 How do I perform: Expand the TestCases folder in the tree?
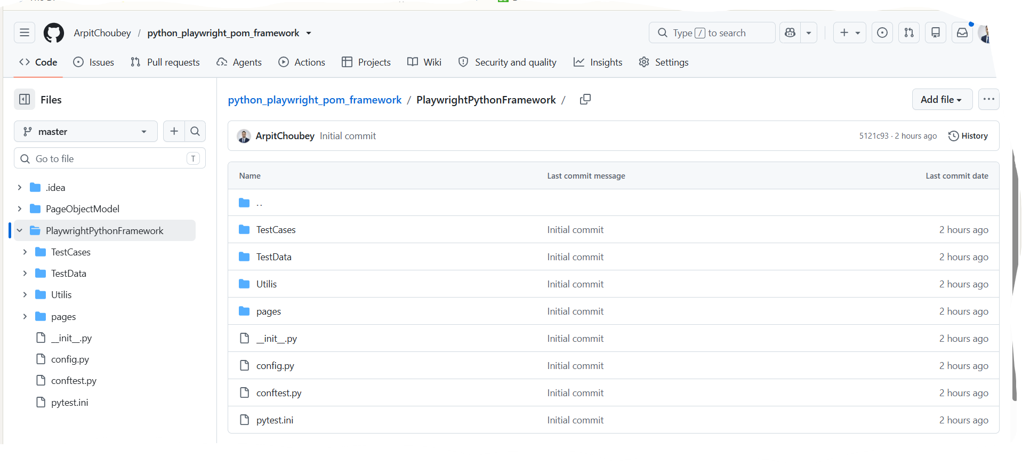25,252
